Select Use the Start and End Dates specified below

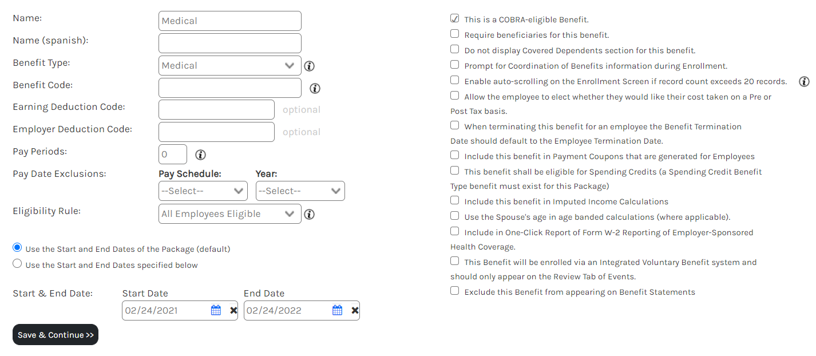tap(17, 264)
